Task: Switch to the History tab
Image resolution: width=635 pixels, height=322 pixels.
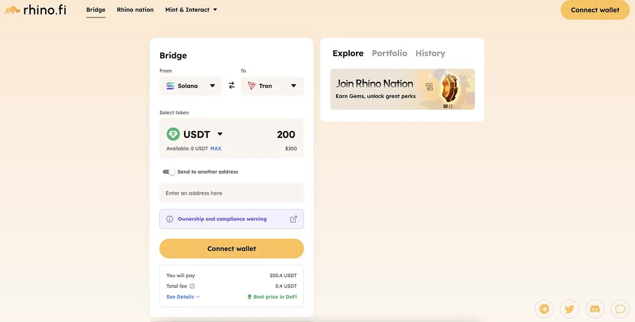Action: point(430,54)
